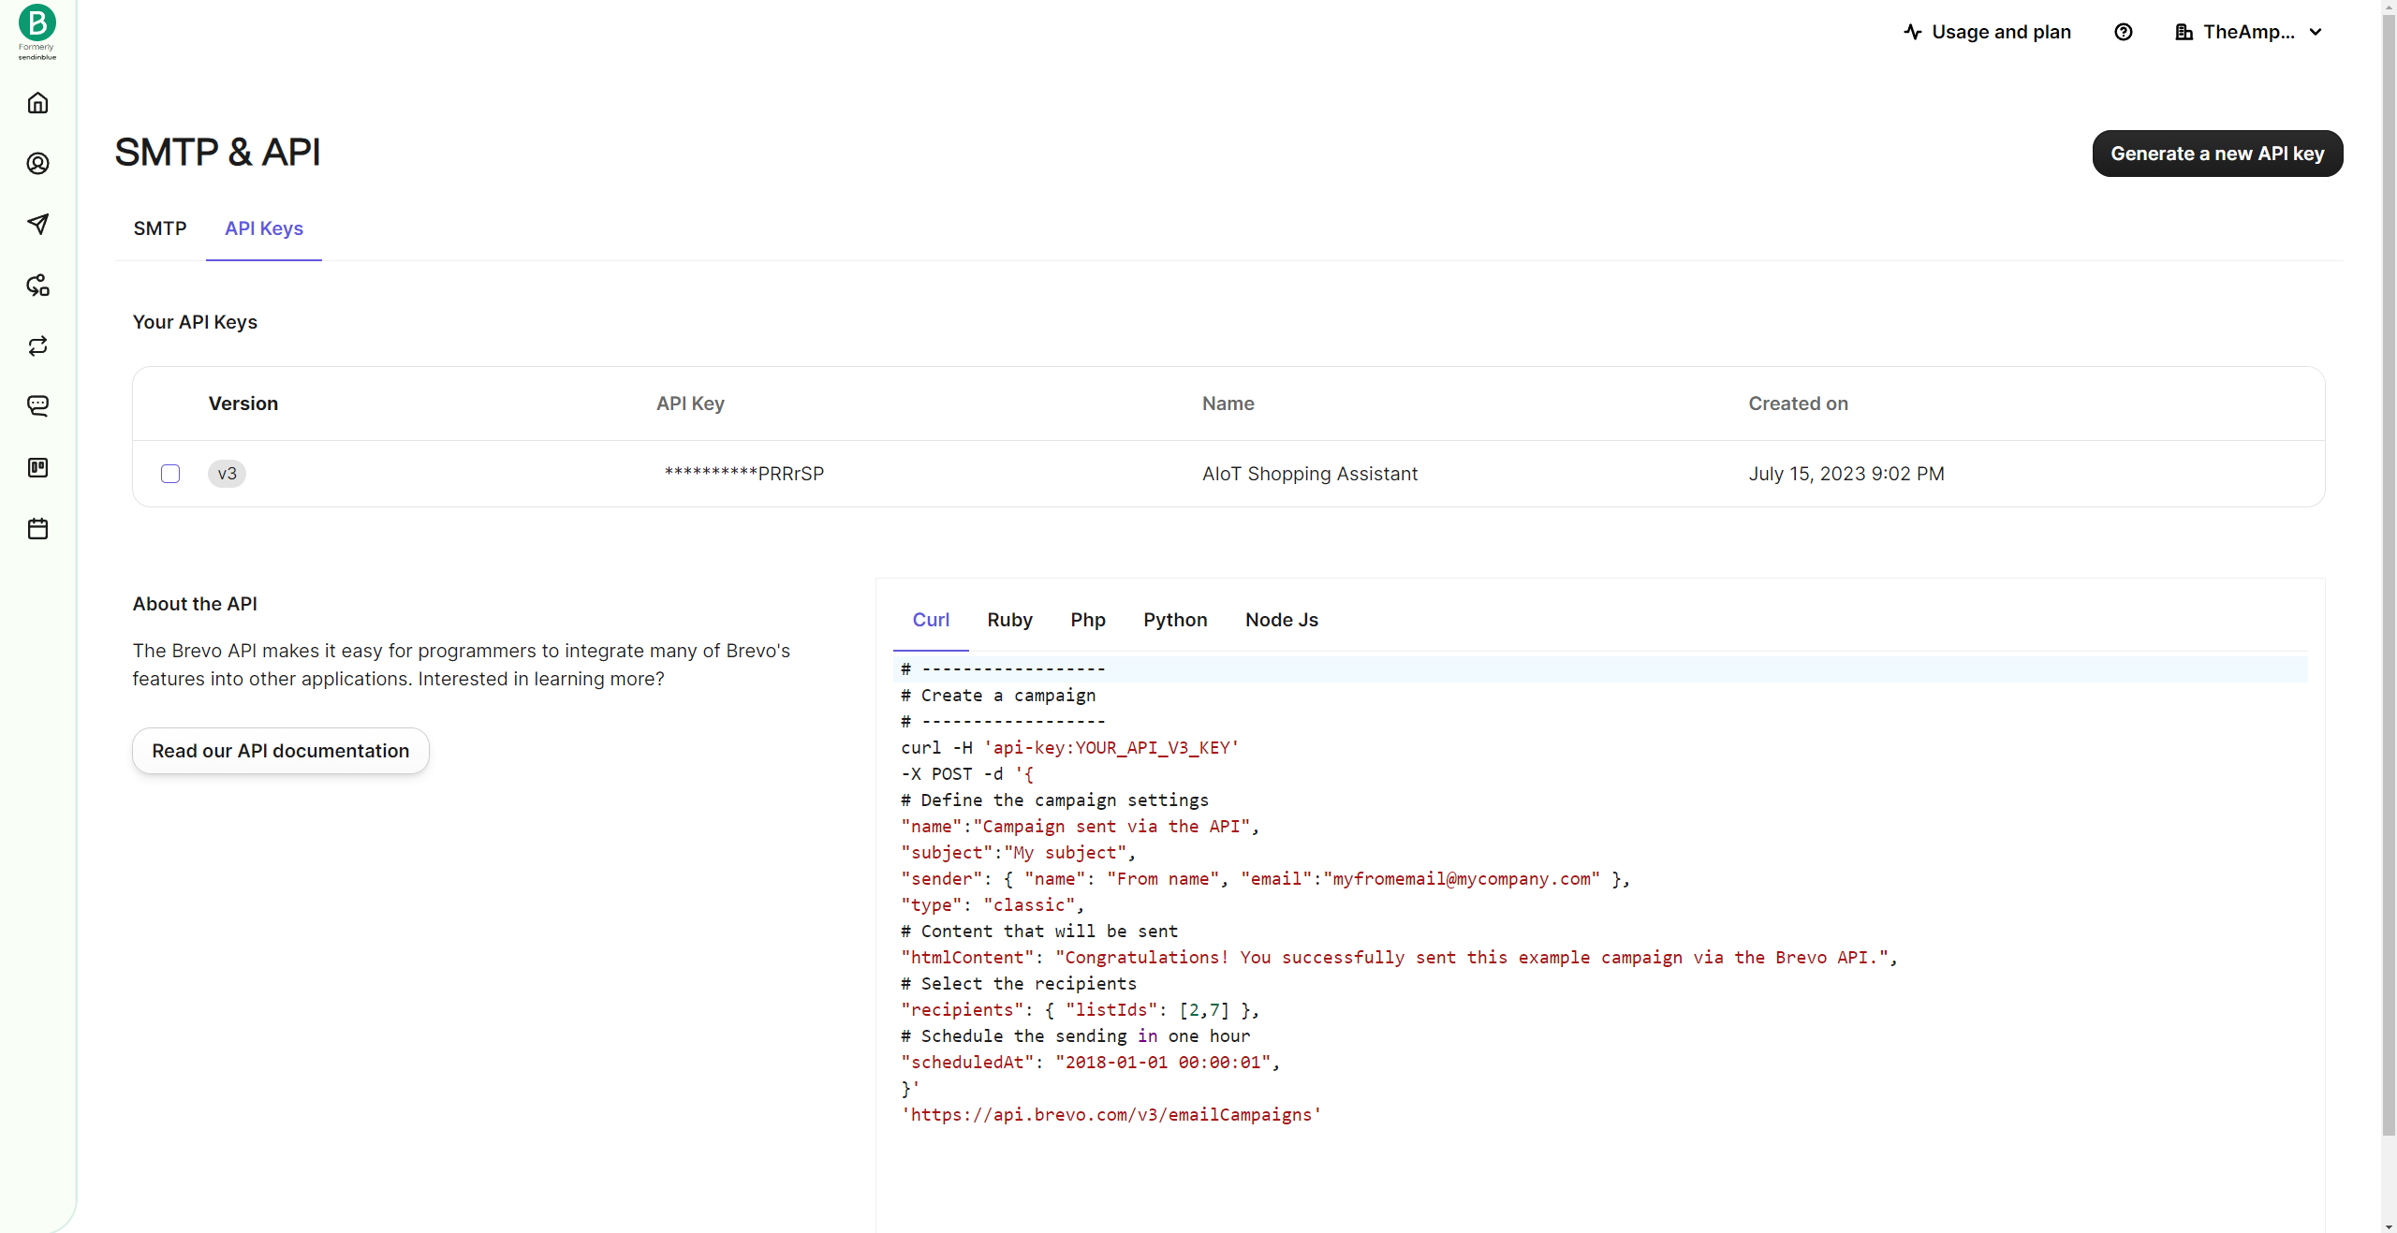
Task: Open the Meetings calendar icon
Action: click(x=37, y=528)
